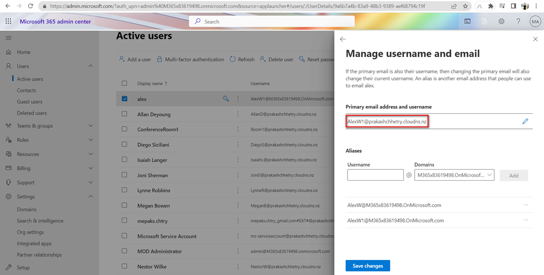
Task: Open Nestor Wilke user name
Action: pyautogui.click(x=152, y=267)
